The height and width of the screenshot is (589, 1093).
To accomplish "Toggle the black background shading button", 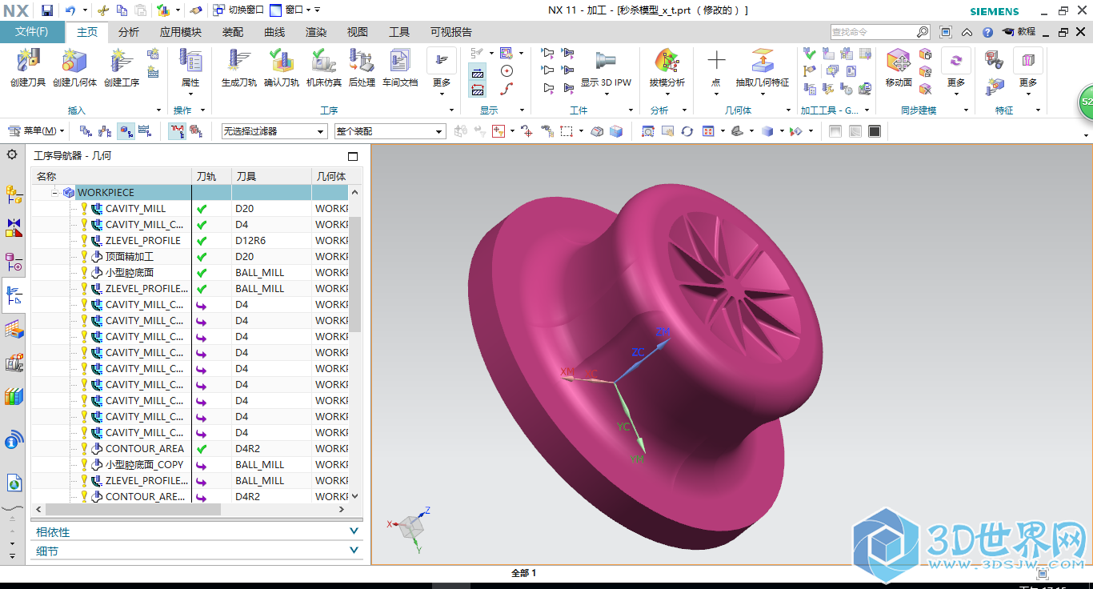I will point(875,130).
